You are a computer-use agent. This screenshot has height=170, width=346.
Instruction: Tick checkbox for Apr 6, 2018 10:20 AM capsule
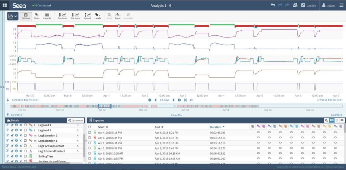90,153
